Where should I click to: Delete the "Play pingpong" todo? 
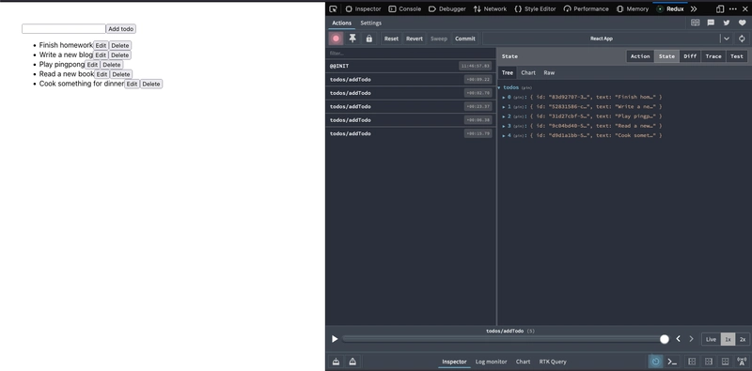click(112, 65)
